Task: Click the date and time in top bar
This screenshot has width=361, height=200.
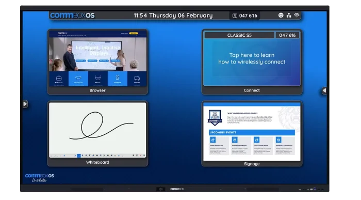Action: (x=173, y=16)
